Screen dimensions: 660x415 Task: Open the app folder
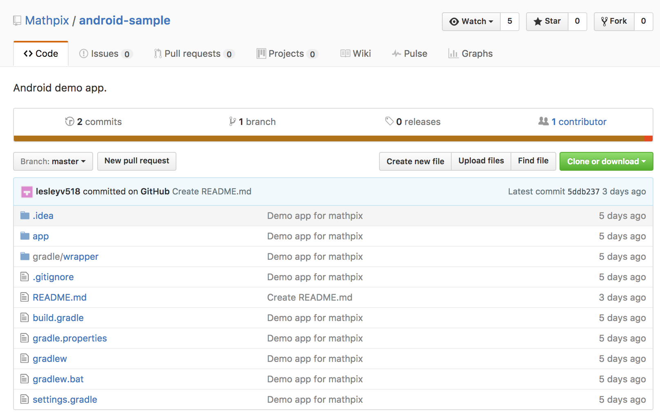pyautogui.click(x=40, y=236)
